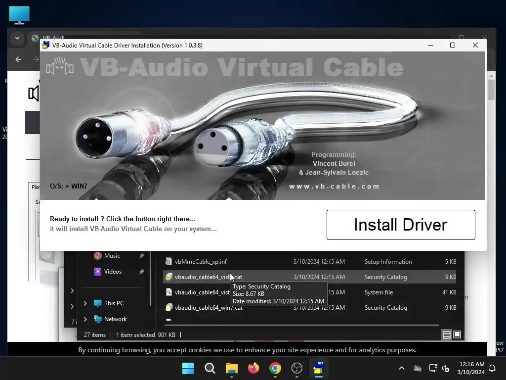This screenshot has width=506, height=380.
Task: Click the vbaudio_cable64_win7.cat file icon
Action: pos(169,307)
